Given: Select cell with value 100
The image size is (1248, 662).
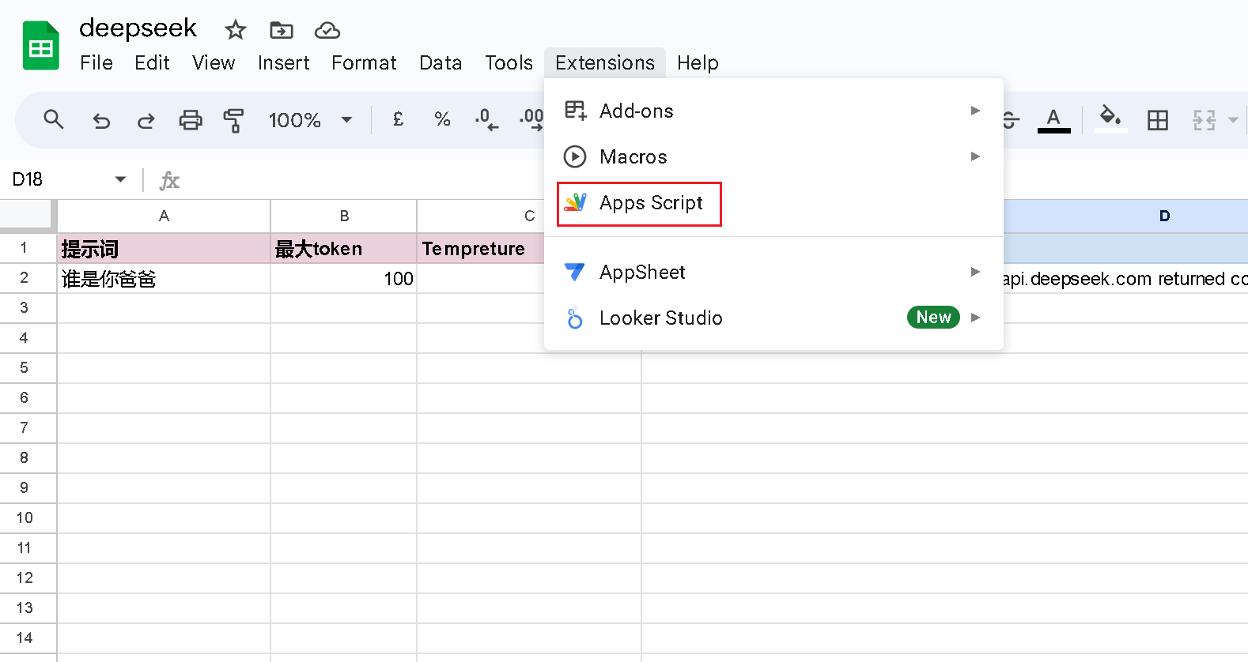Looking at the screenshot, I should click(x=344, y=279).
